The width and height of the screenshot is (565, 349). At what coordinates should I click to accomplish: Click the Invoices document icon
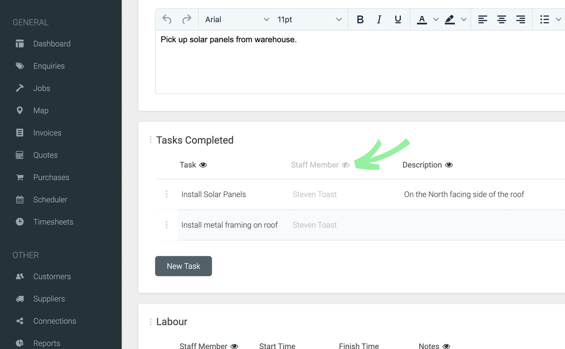point(19,133)
